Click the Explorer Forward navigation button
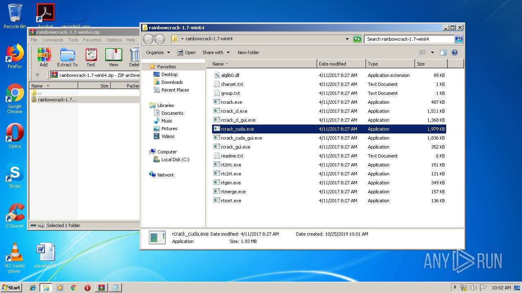The image size is (522, 293). point(159,39)
